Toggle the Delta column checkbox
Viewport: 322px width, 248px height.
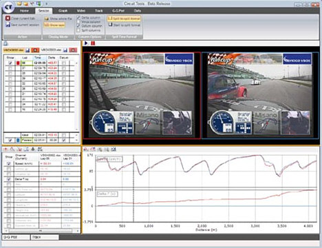tap(78, 18)
